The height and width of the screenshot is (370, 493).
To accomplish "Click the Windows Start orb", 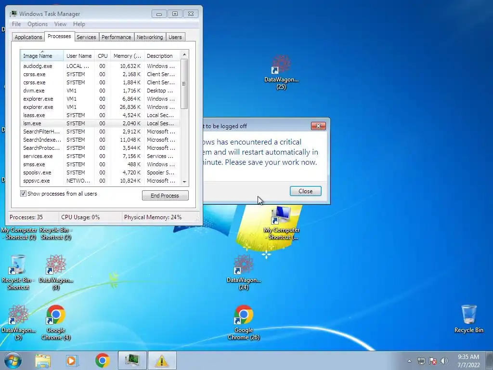I will [13, 360].
